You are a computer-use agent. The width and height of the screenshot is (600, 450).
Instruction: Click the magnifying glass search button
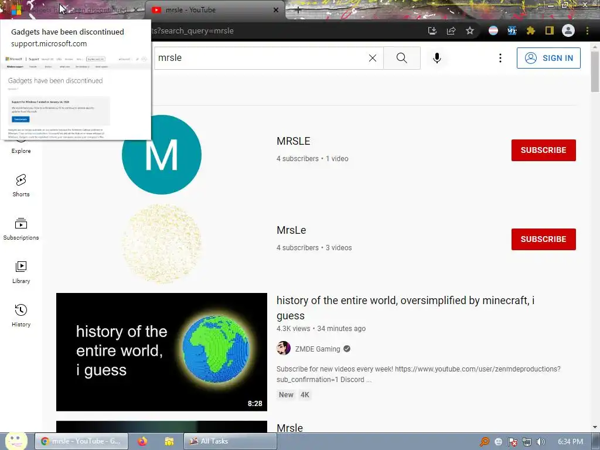pyautogui.click(x=402, y=58)
